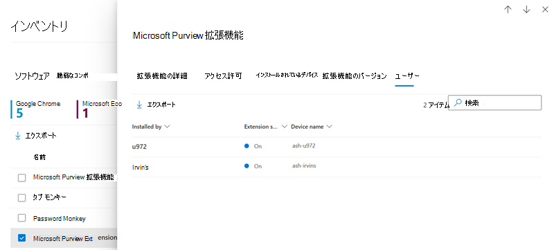The image size is (554, 250).
Task: Open the Device name column chevron
Action: click(x=330, y=127)
